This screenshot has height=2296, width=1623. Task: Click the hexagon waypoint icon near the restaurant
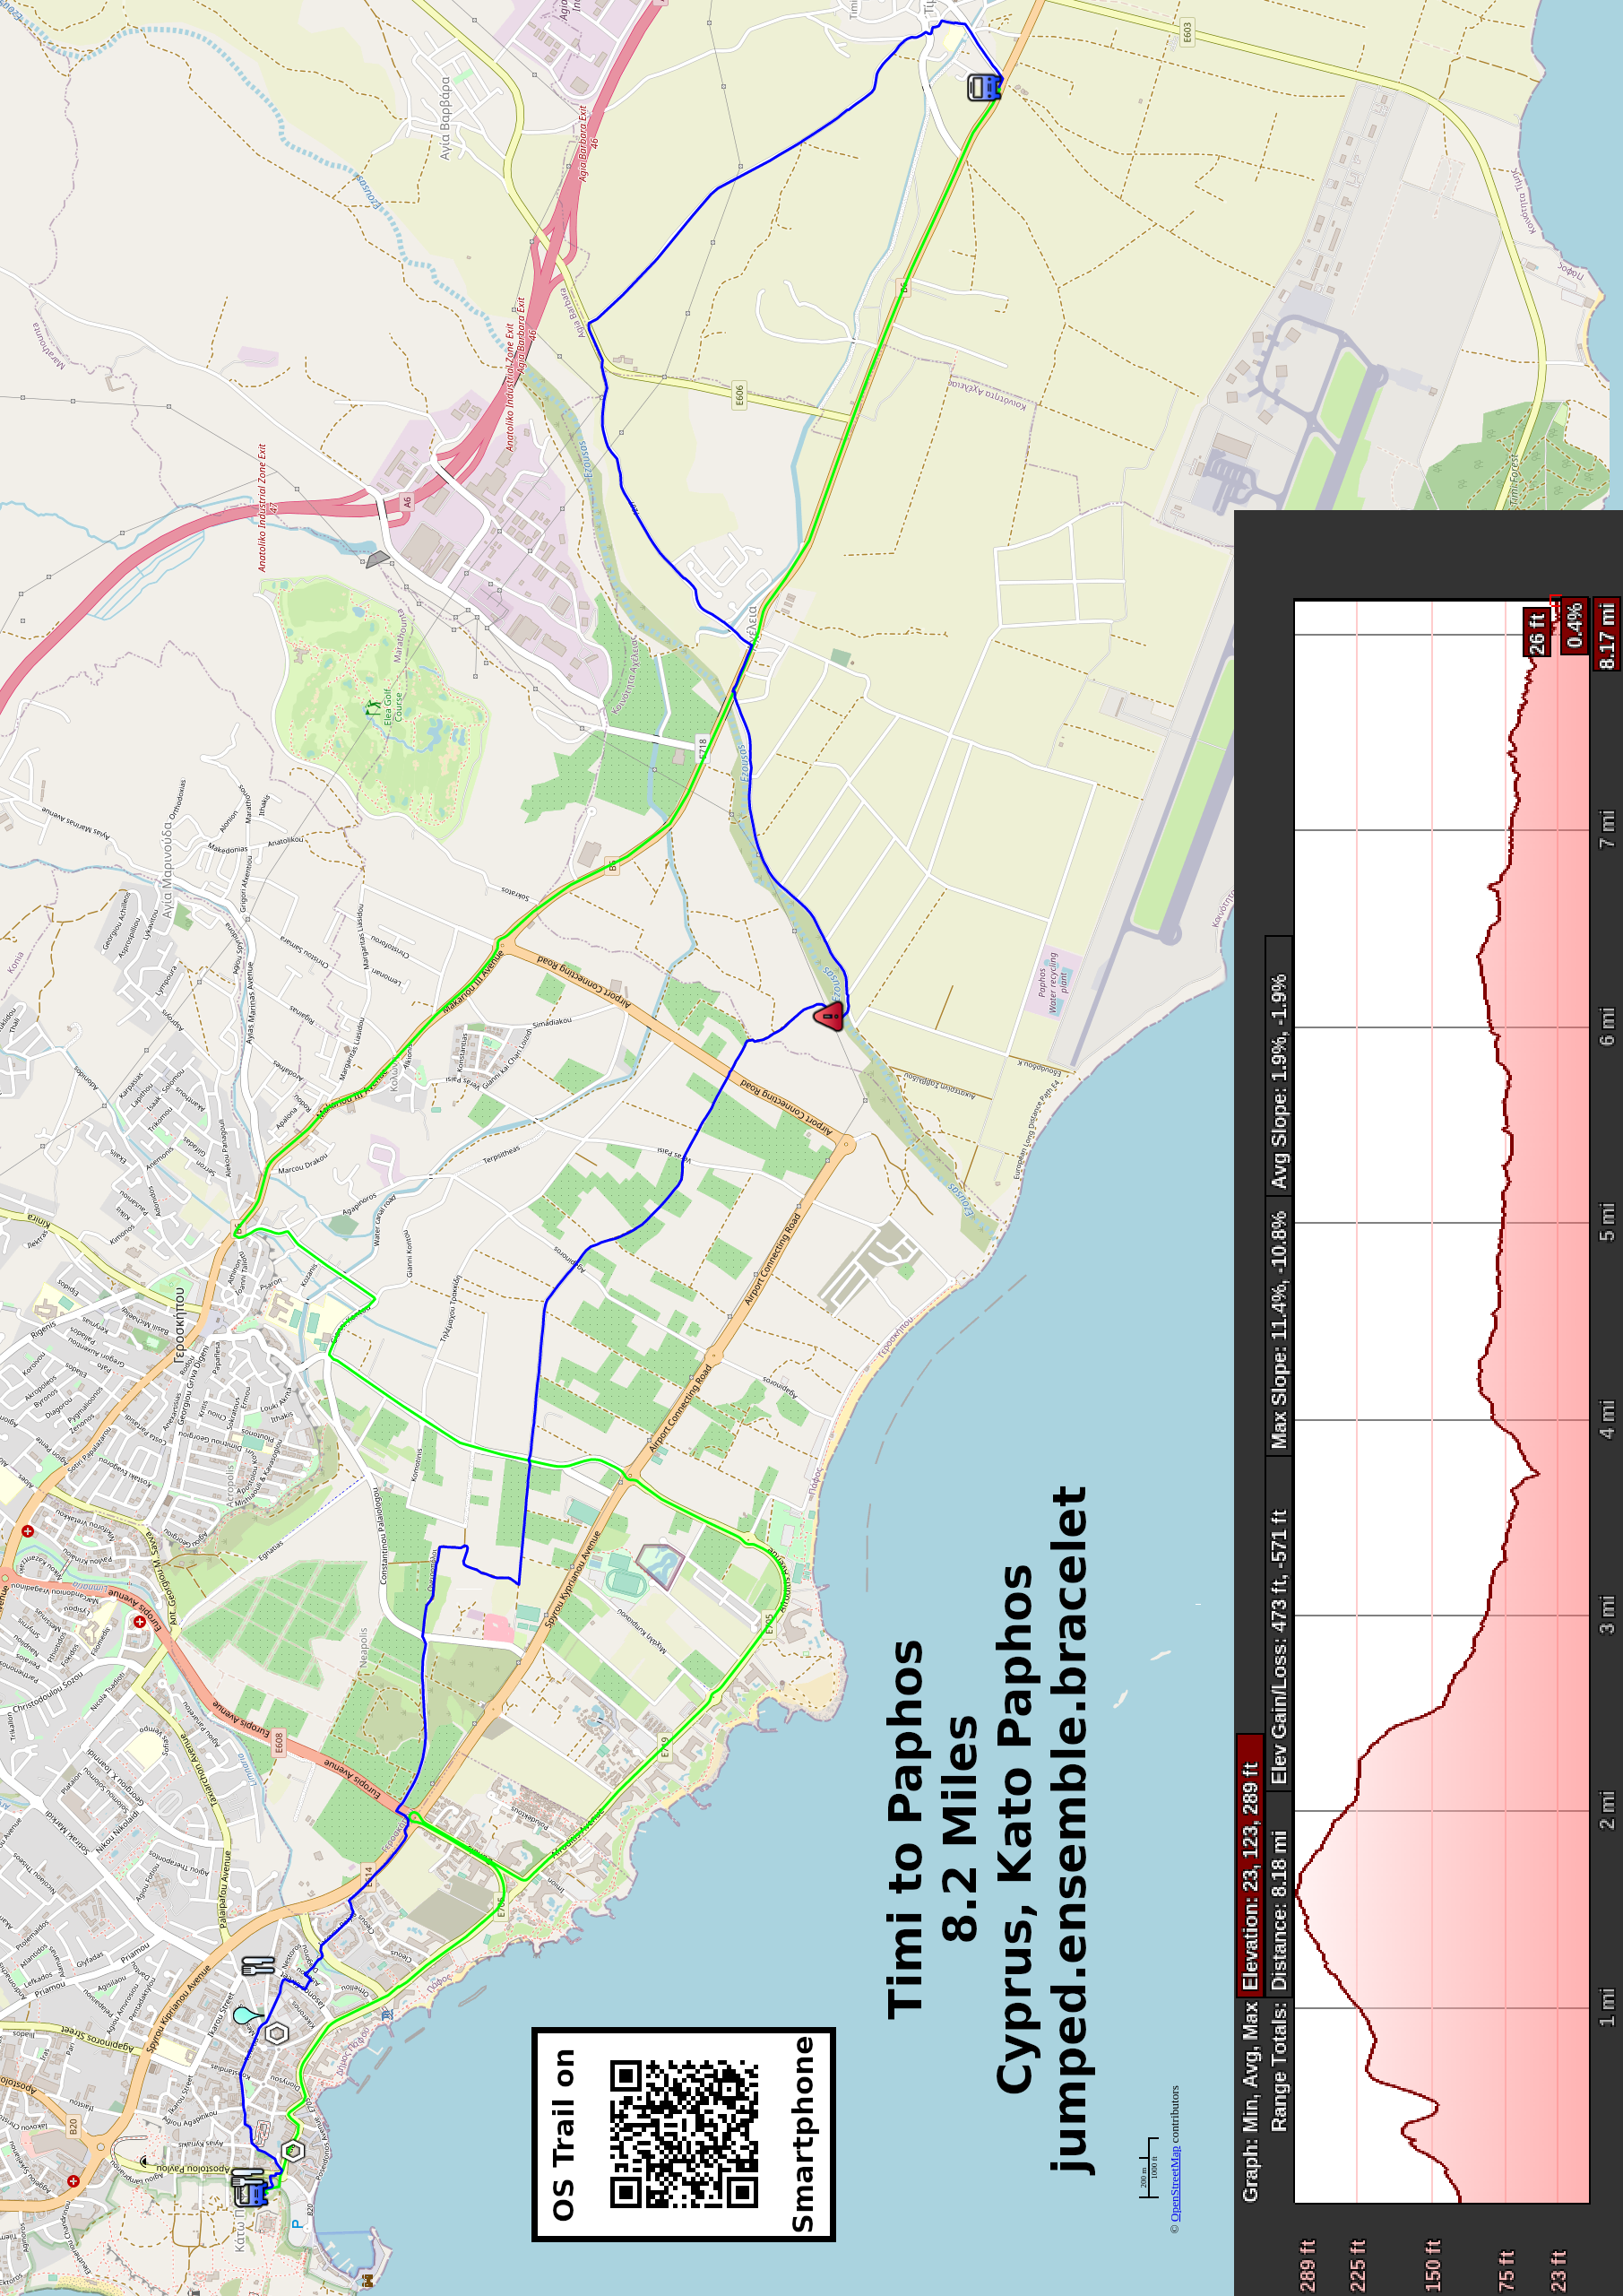tap(277, 2034)
